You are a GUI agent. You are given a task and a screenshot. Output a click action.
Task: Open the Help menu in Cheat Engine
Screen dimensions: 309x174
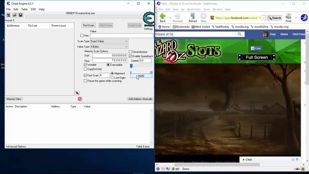(x=42, y=9)
